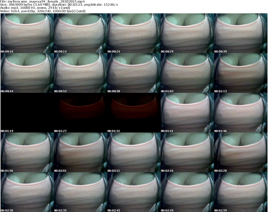
Task: Click the frame timestamped 00:02:20
Action: (241, 152)
